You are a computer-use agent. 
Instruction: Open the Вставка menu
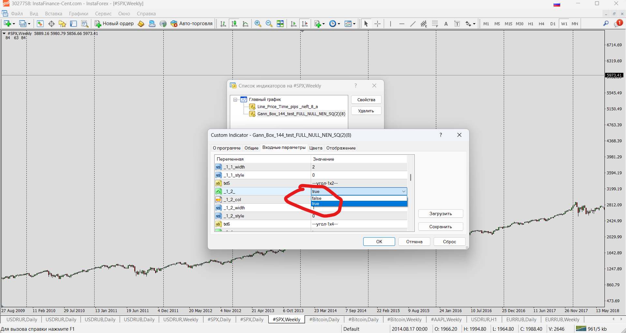[53, 14]
